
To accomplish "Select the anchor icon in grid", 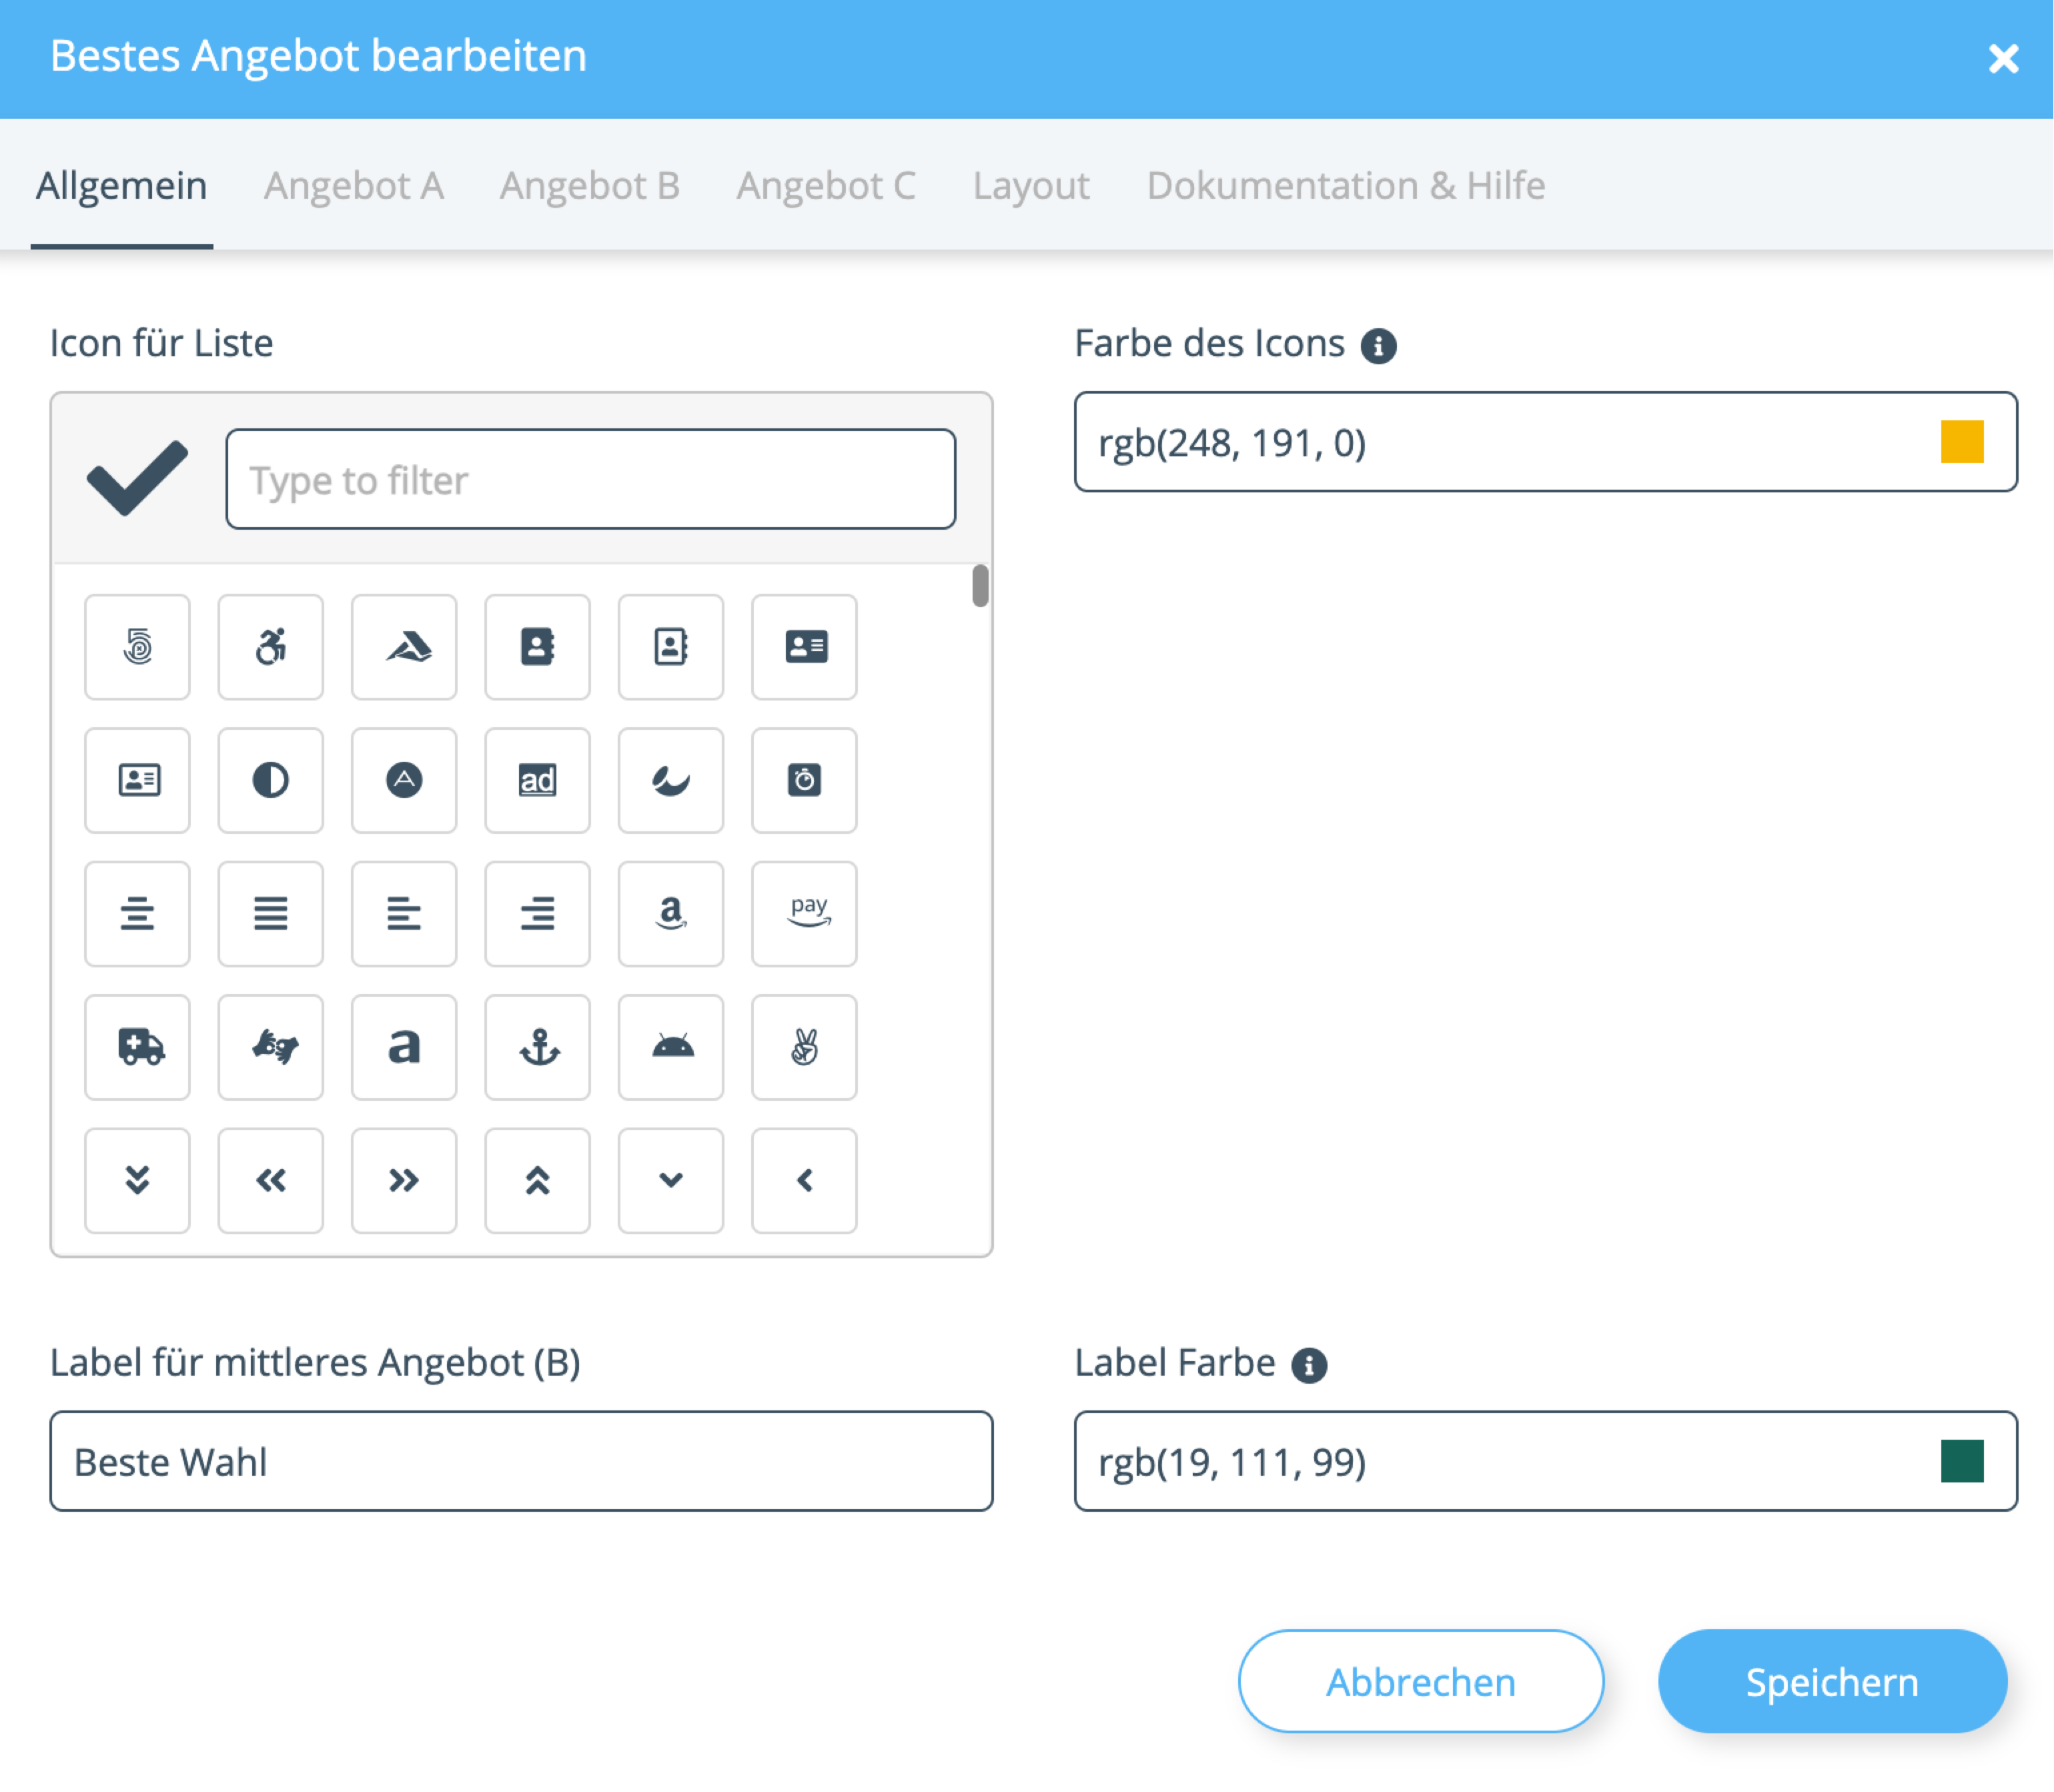I will [x=538, y=1047].
